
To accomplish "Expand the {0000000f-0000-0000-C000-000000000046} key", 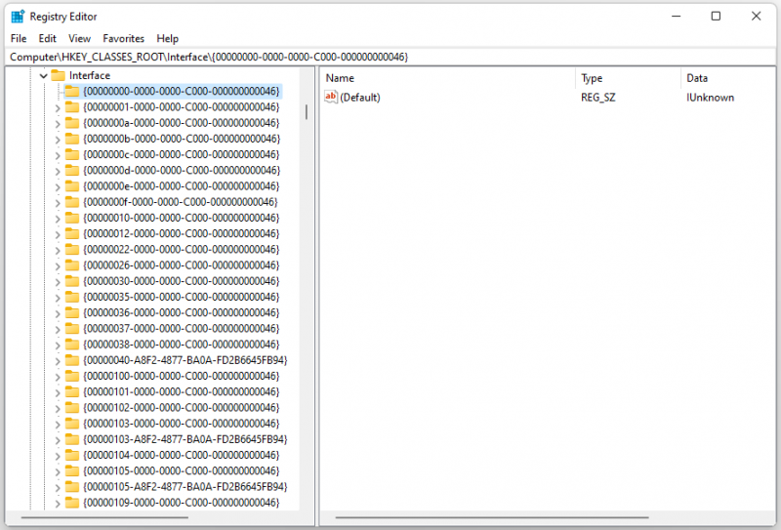I will 58,203.
